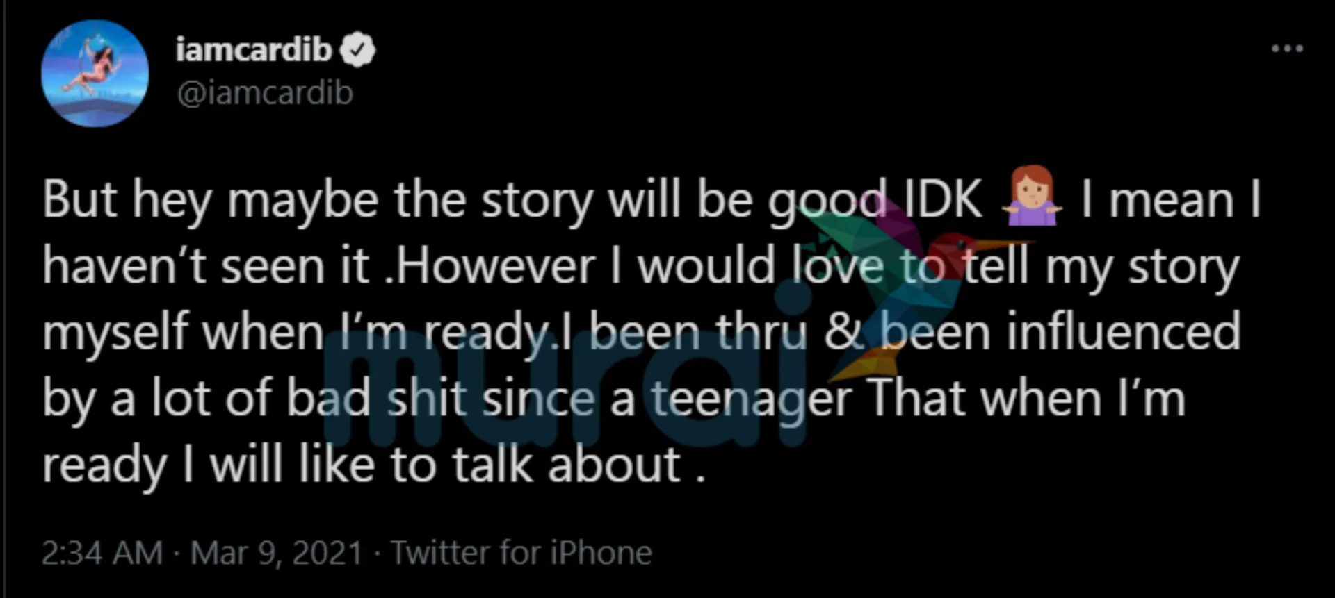
Task: Click the bold iamcardib display name
Action: [x=254, y=50]
